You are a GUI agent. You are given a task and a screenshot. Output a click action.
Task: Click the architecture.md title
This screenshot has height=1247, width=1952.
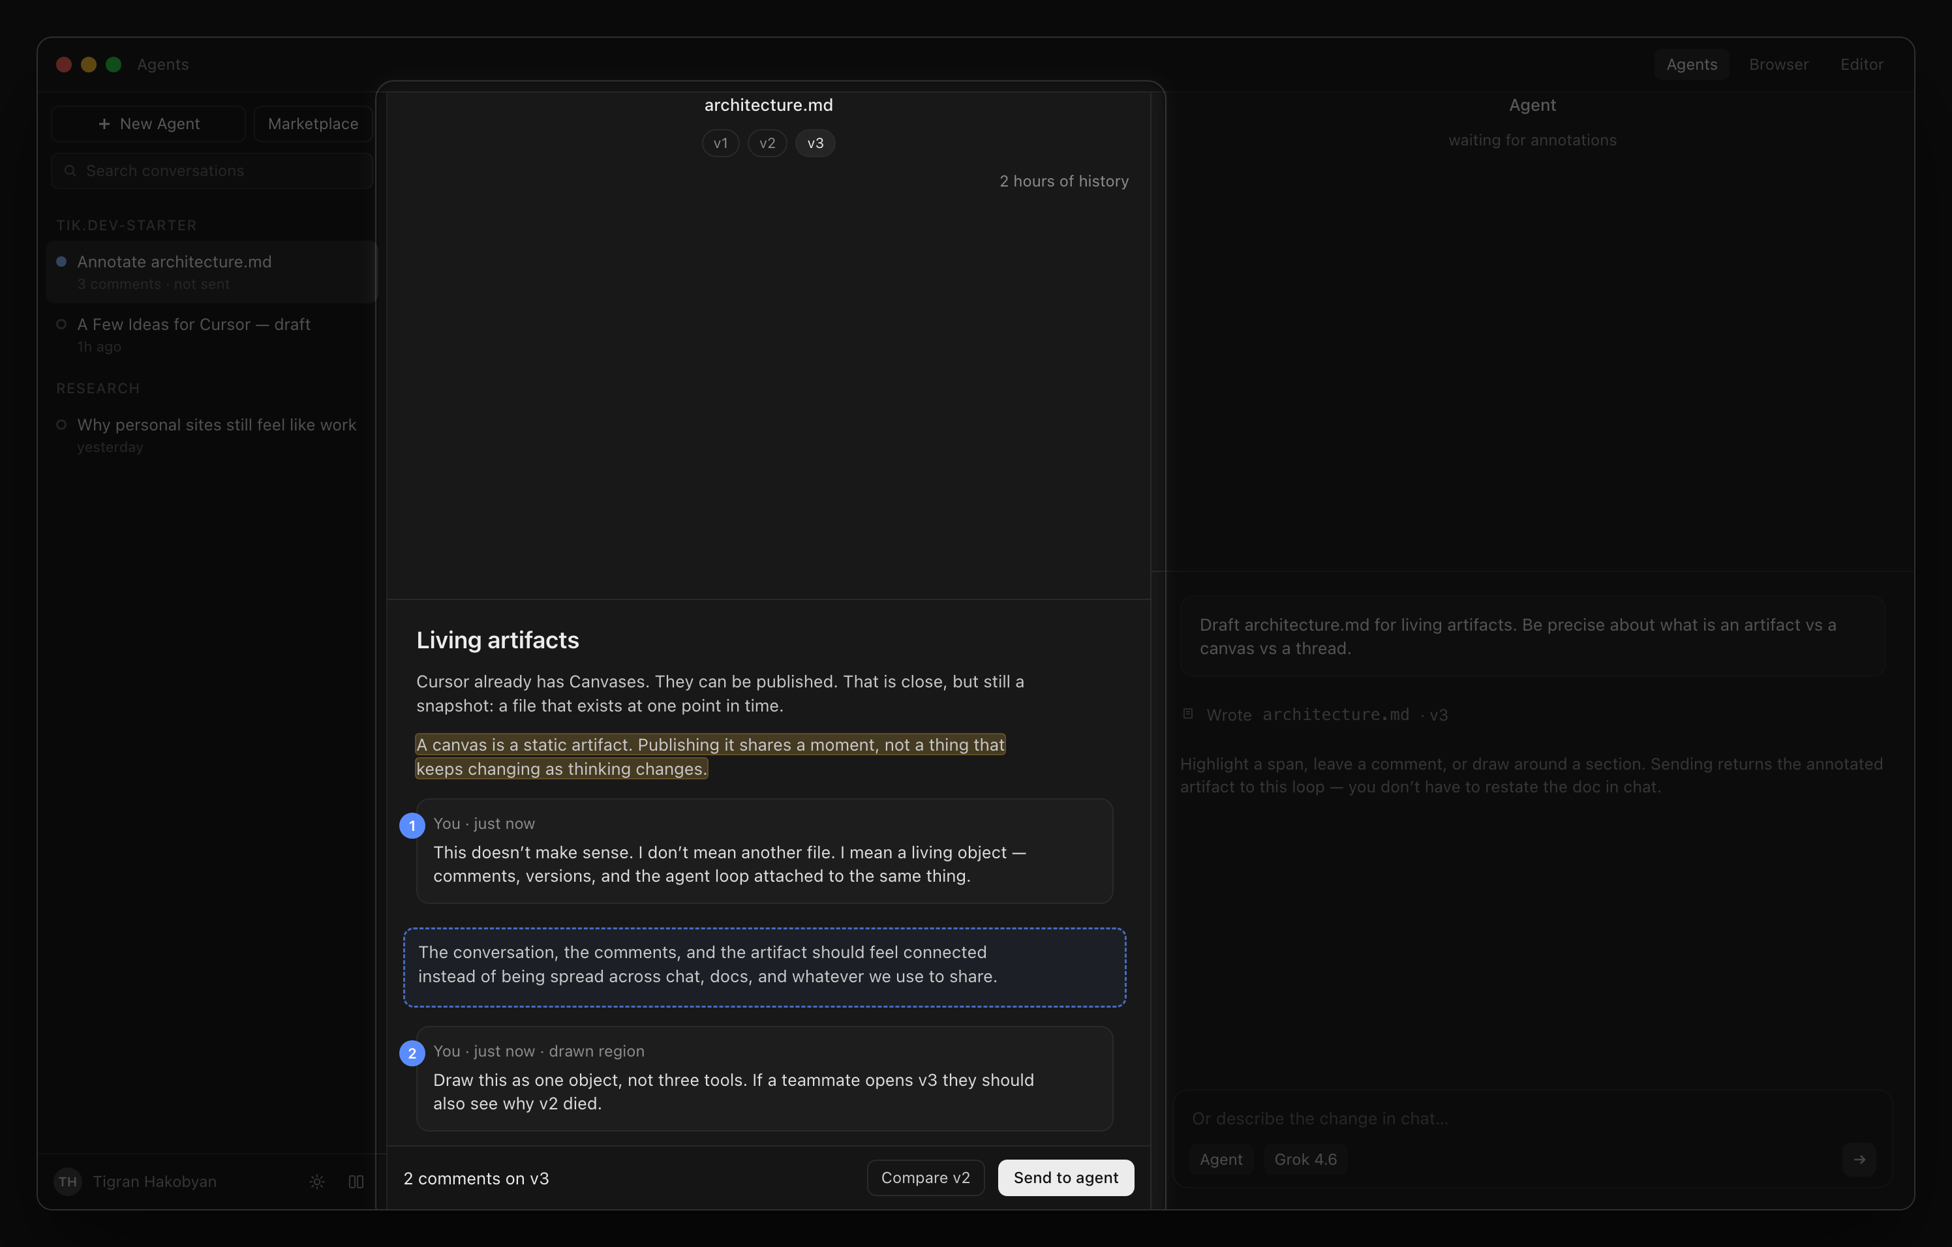coord(769,106)
